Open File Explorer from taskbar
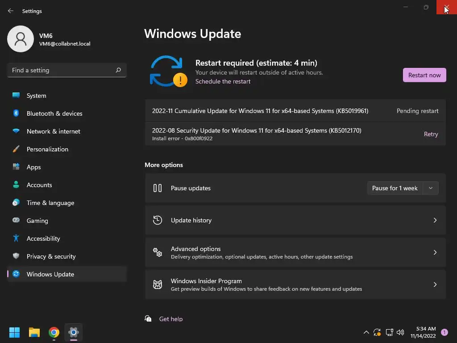Screen dimensions: 457x343 pos(34,332)
